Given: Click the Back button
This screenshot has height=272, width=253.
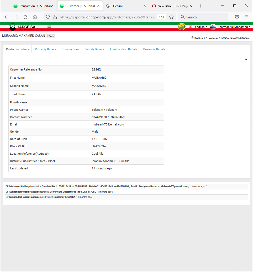Looking at the screenshot, I should [x=50, y=36].
